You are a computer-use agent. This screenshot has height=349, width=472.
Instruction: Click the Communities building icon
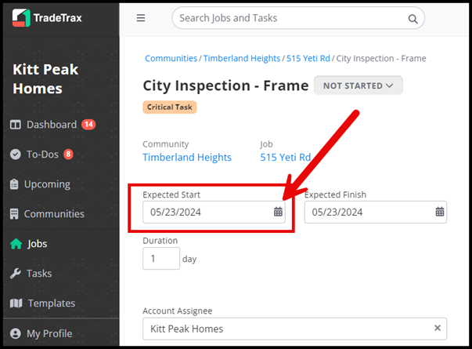click(x=14, y=214)
